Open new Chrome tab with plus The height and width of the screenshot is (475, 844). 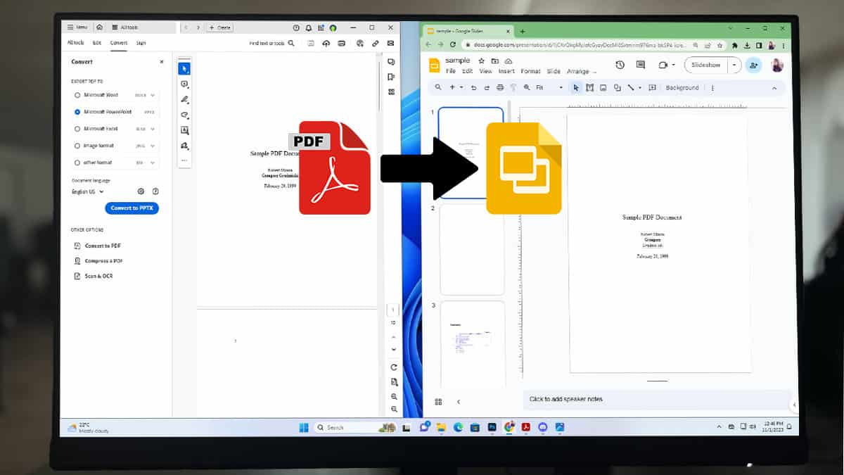(x=523, y=32)
